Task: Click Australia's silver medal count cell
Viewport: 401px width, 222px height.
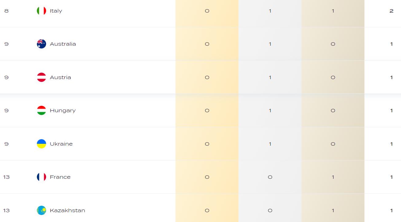Action: [270, 44]
